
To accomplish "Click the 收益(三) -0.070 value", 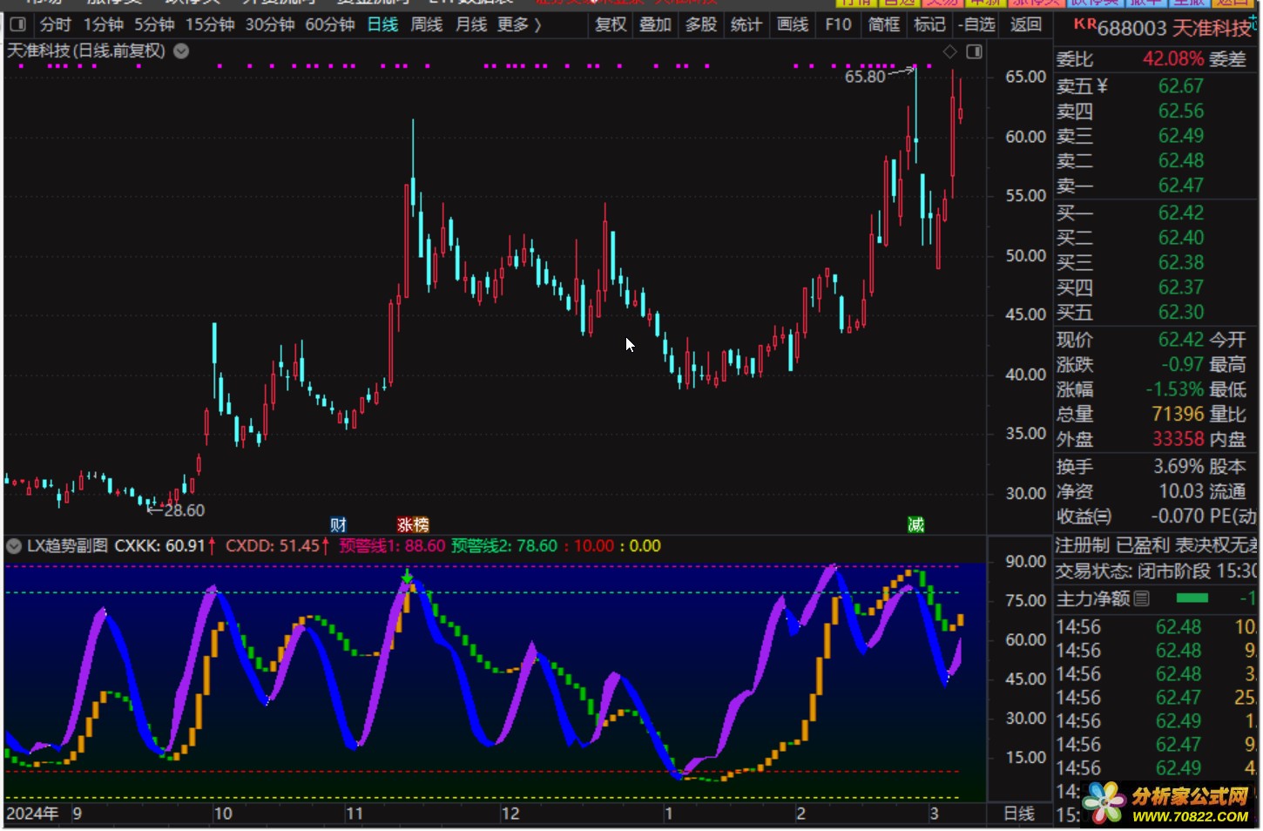I will coord(1177,516).
